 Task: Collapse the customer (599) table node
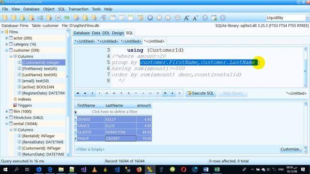pyautogui.click(x=6, y=50)
